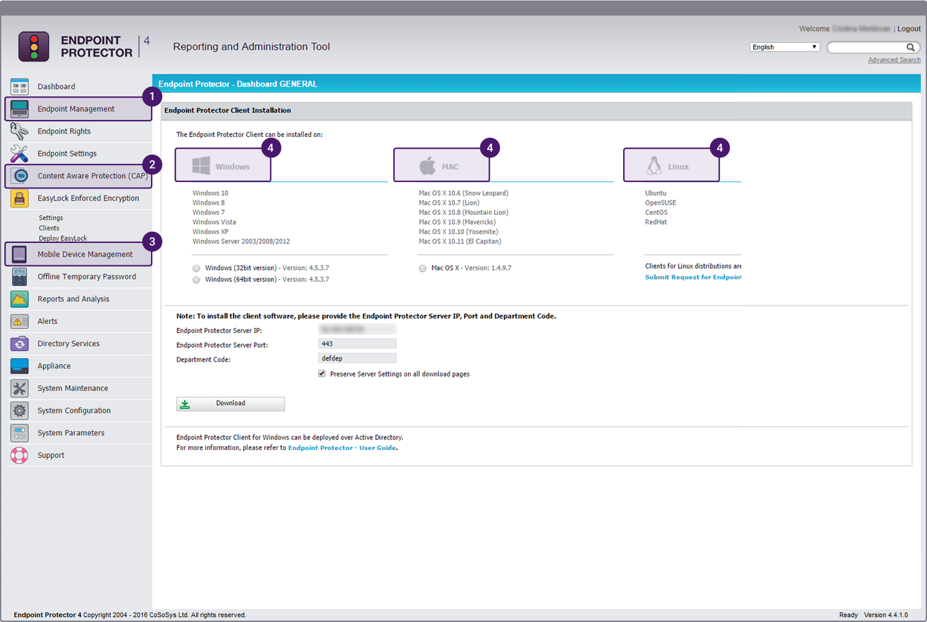Click the System Maintenance wrench icon
The height and width of the screenshot is (622, 927).
pos(19,388)
